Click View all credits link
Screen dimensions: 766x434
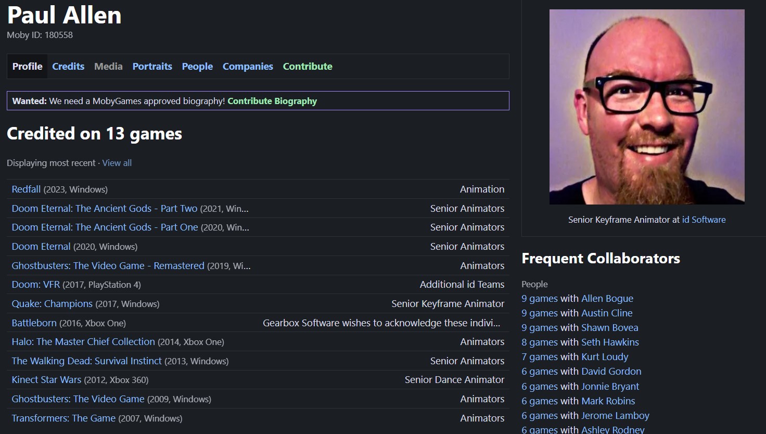(117, 163)
